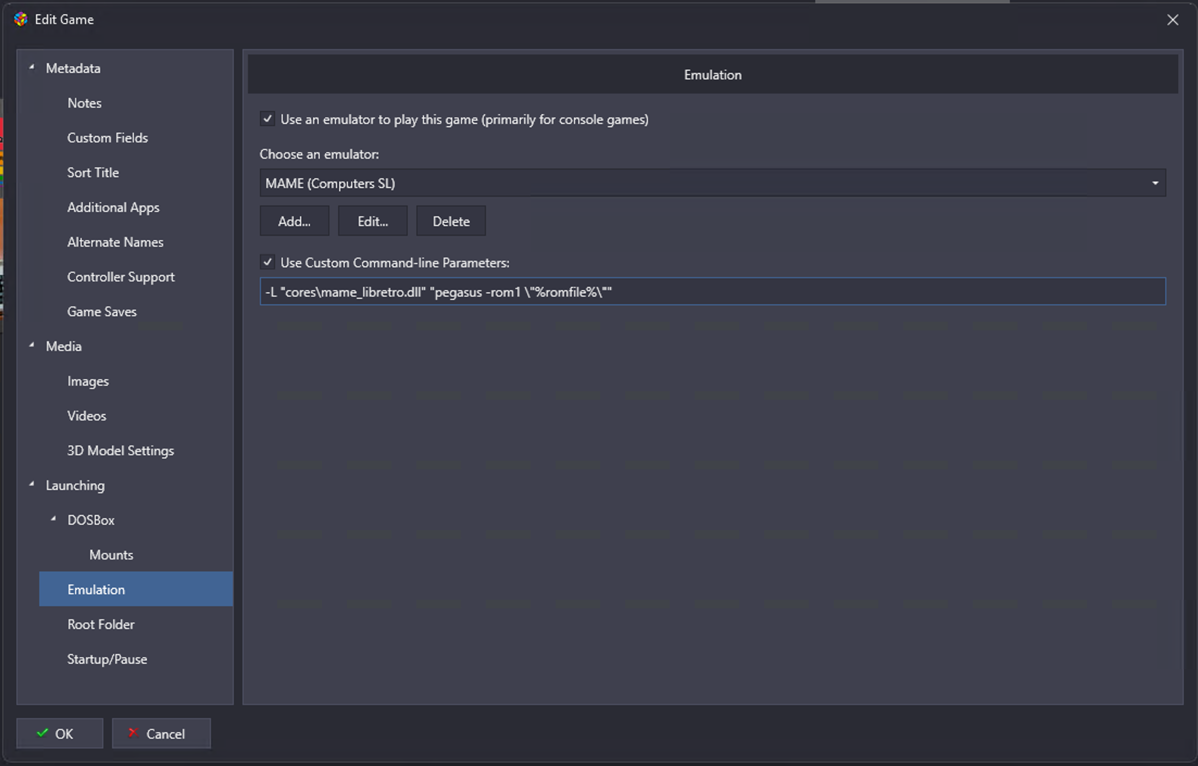Collapse the DOSBox tree node
Image resolution: width=1198 pixels, height=766 pixels.
pos(53,519)
